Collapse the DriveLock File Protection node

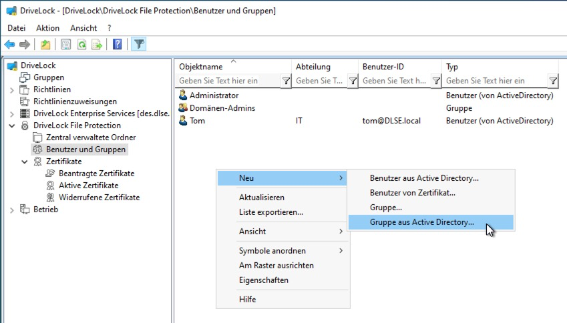point(12,125)
